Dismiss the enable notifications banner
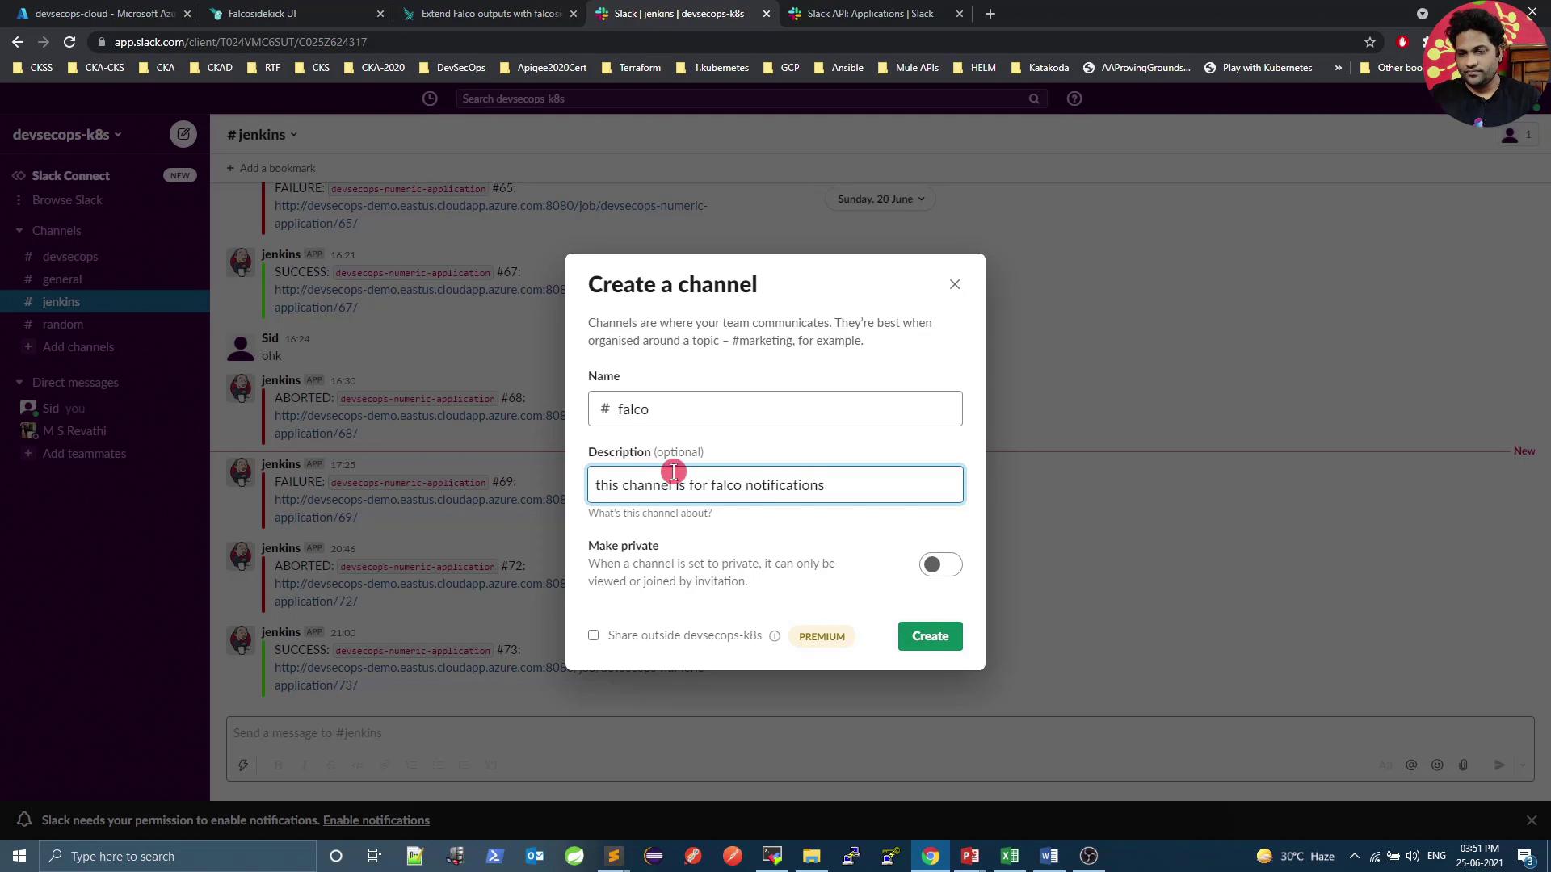 click(x=1531, y=820)
